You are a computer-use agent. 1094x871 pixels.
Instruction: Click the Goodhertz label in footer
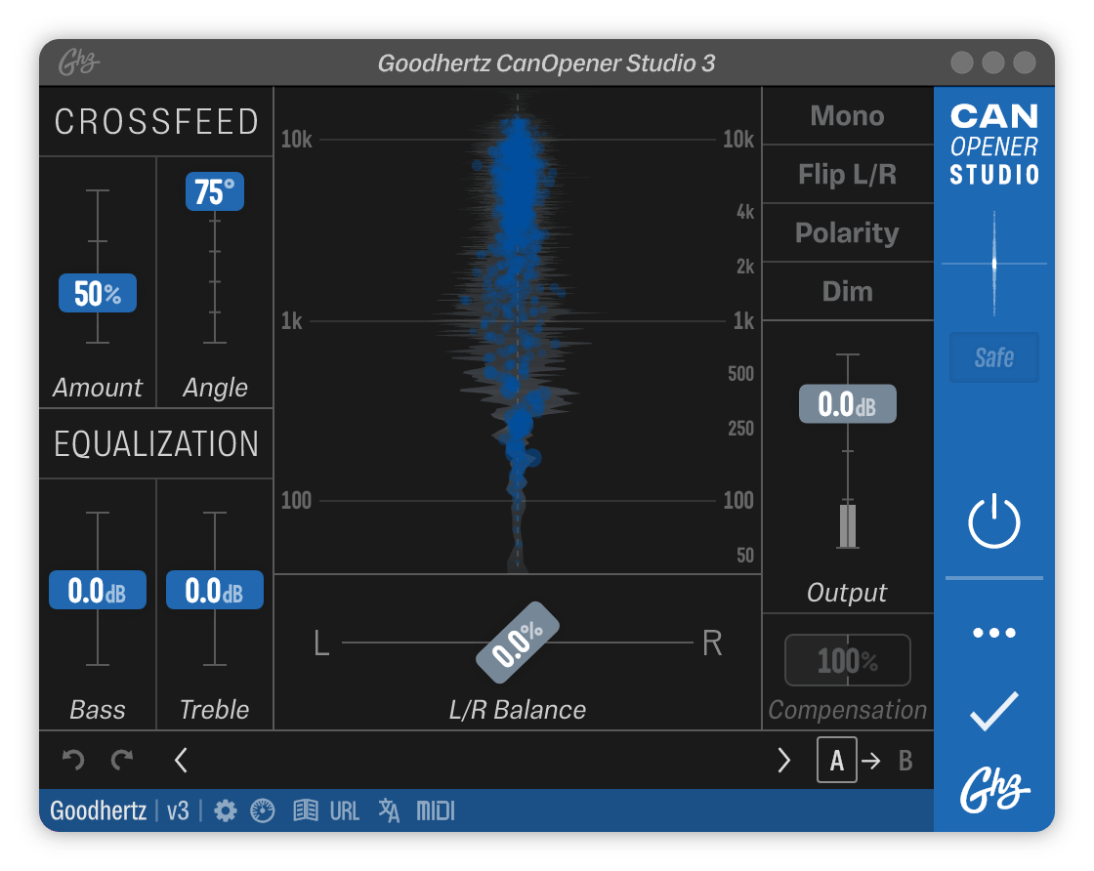pyautogui.click(x=99, y=811)
